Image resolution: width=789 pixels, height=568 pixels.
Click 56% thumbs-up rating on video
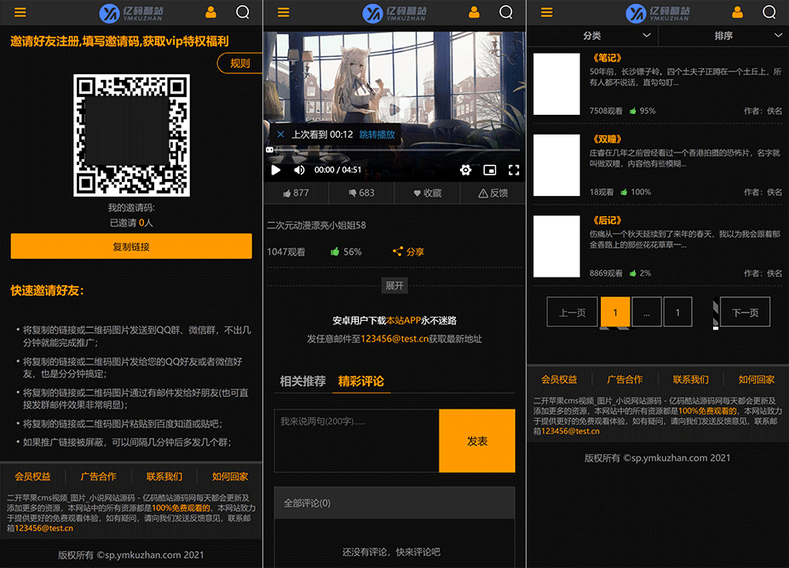(x=346, y=251)
